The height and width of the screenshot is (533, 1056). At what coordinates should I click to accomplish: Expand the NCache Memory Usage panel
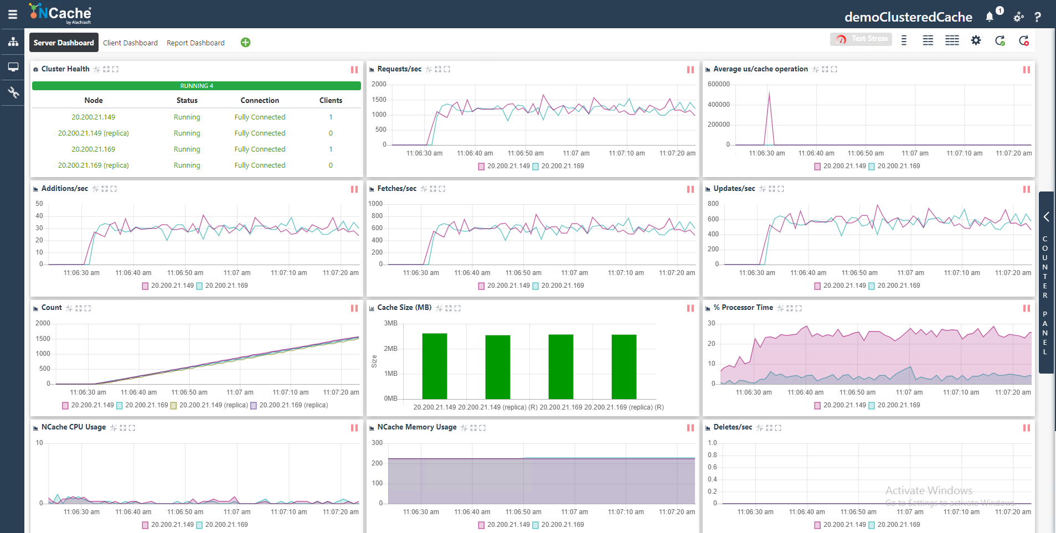point(473,428)
